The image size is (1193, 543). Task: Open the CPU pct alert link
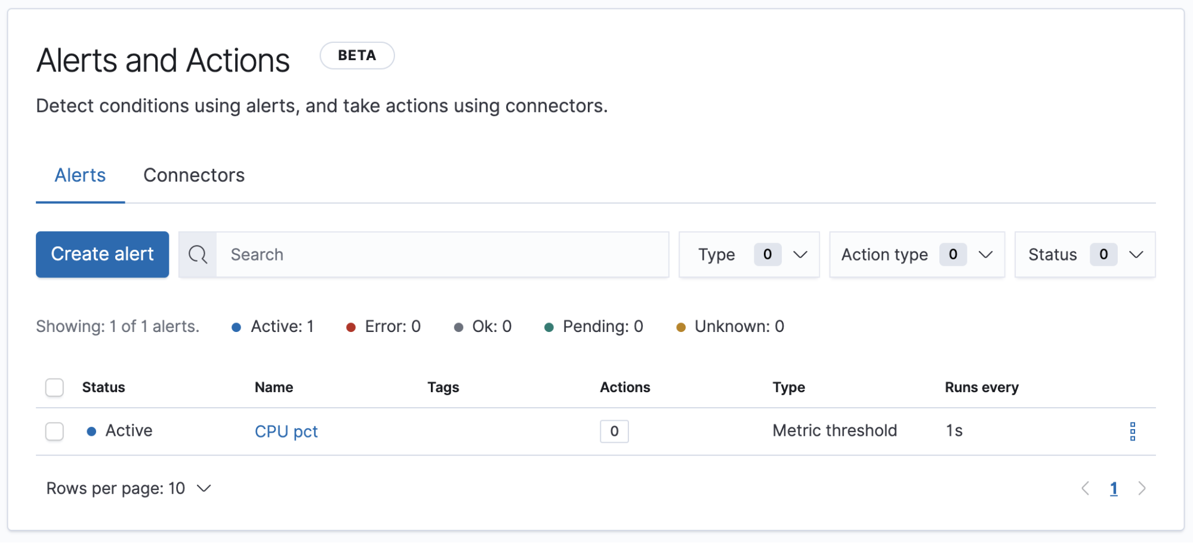tap(286, 431)
